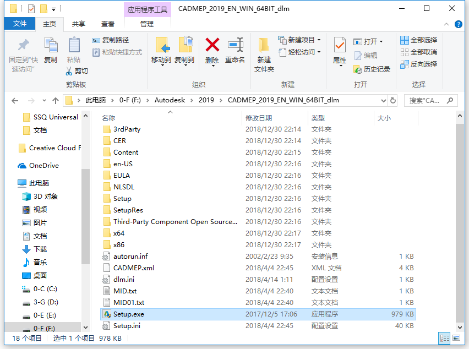
Task: Click the Up one level arrow
Action: 56,101
